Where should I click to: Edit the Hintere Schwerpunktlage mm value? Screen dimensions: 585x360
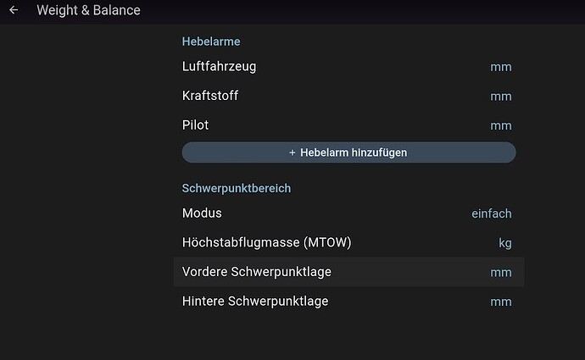[x=500, y=302]
